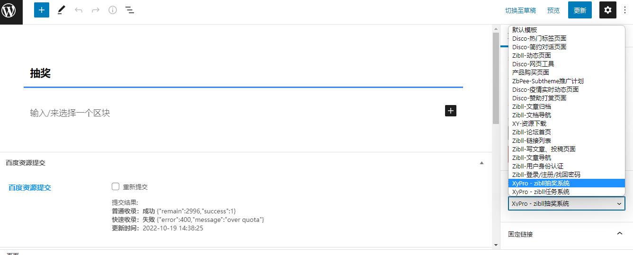Screen dimensions: 633x255
Task: Pick the Zibll-文章归档 template option
Action: click(532, 106)
